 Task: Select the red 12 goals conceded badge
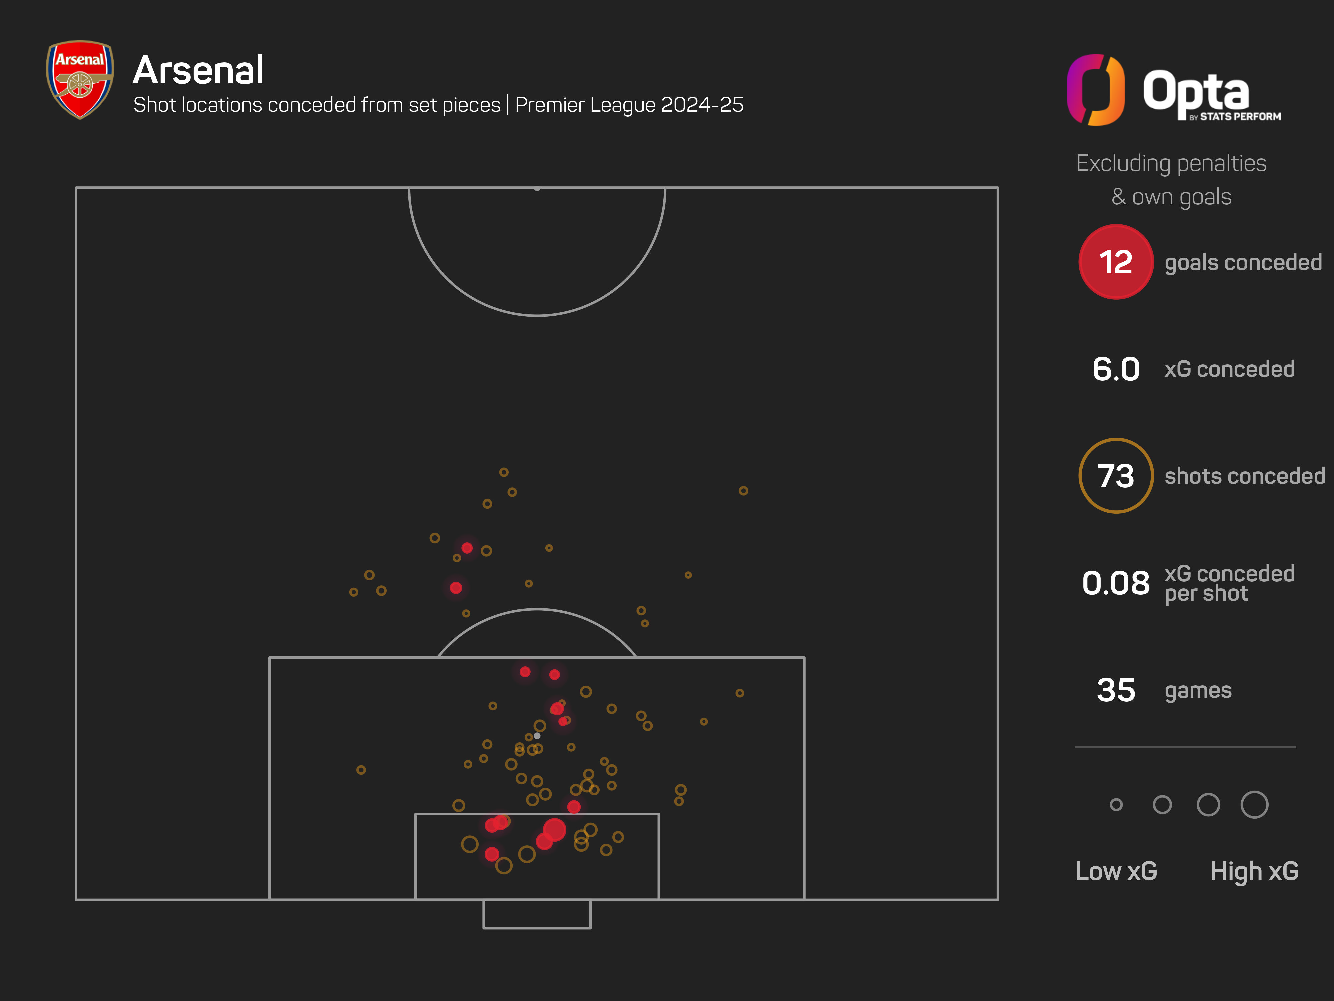1116,262
